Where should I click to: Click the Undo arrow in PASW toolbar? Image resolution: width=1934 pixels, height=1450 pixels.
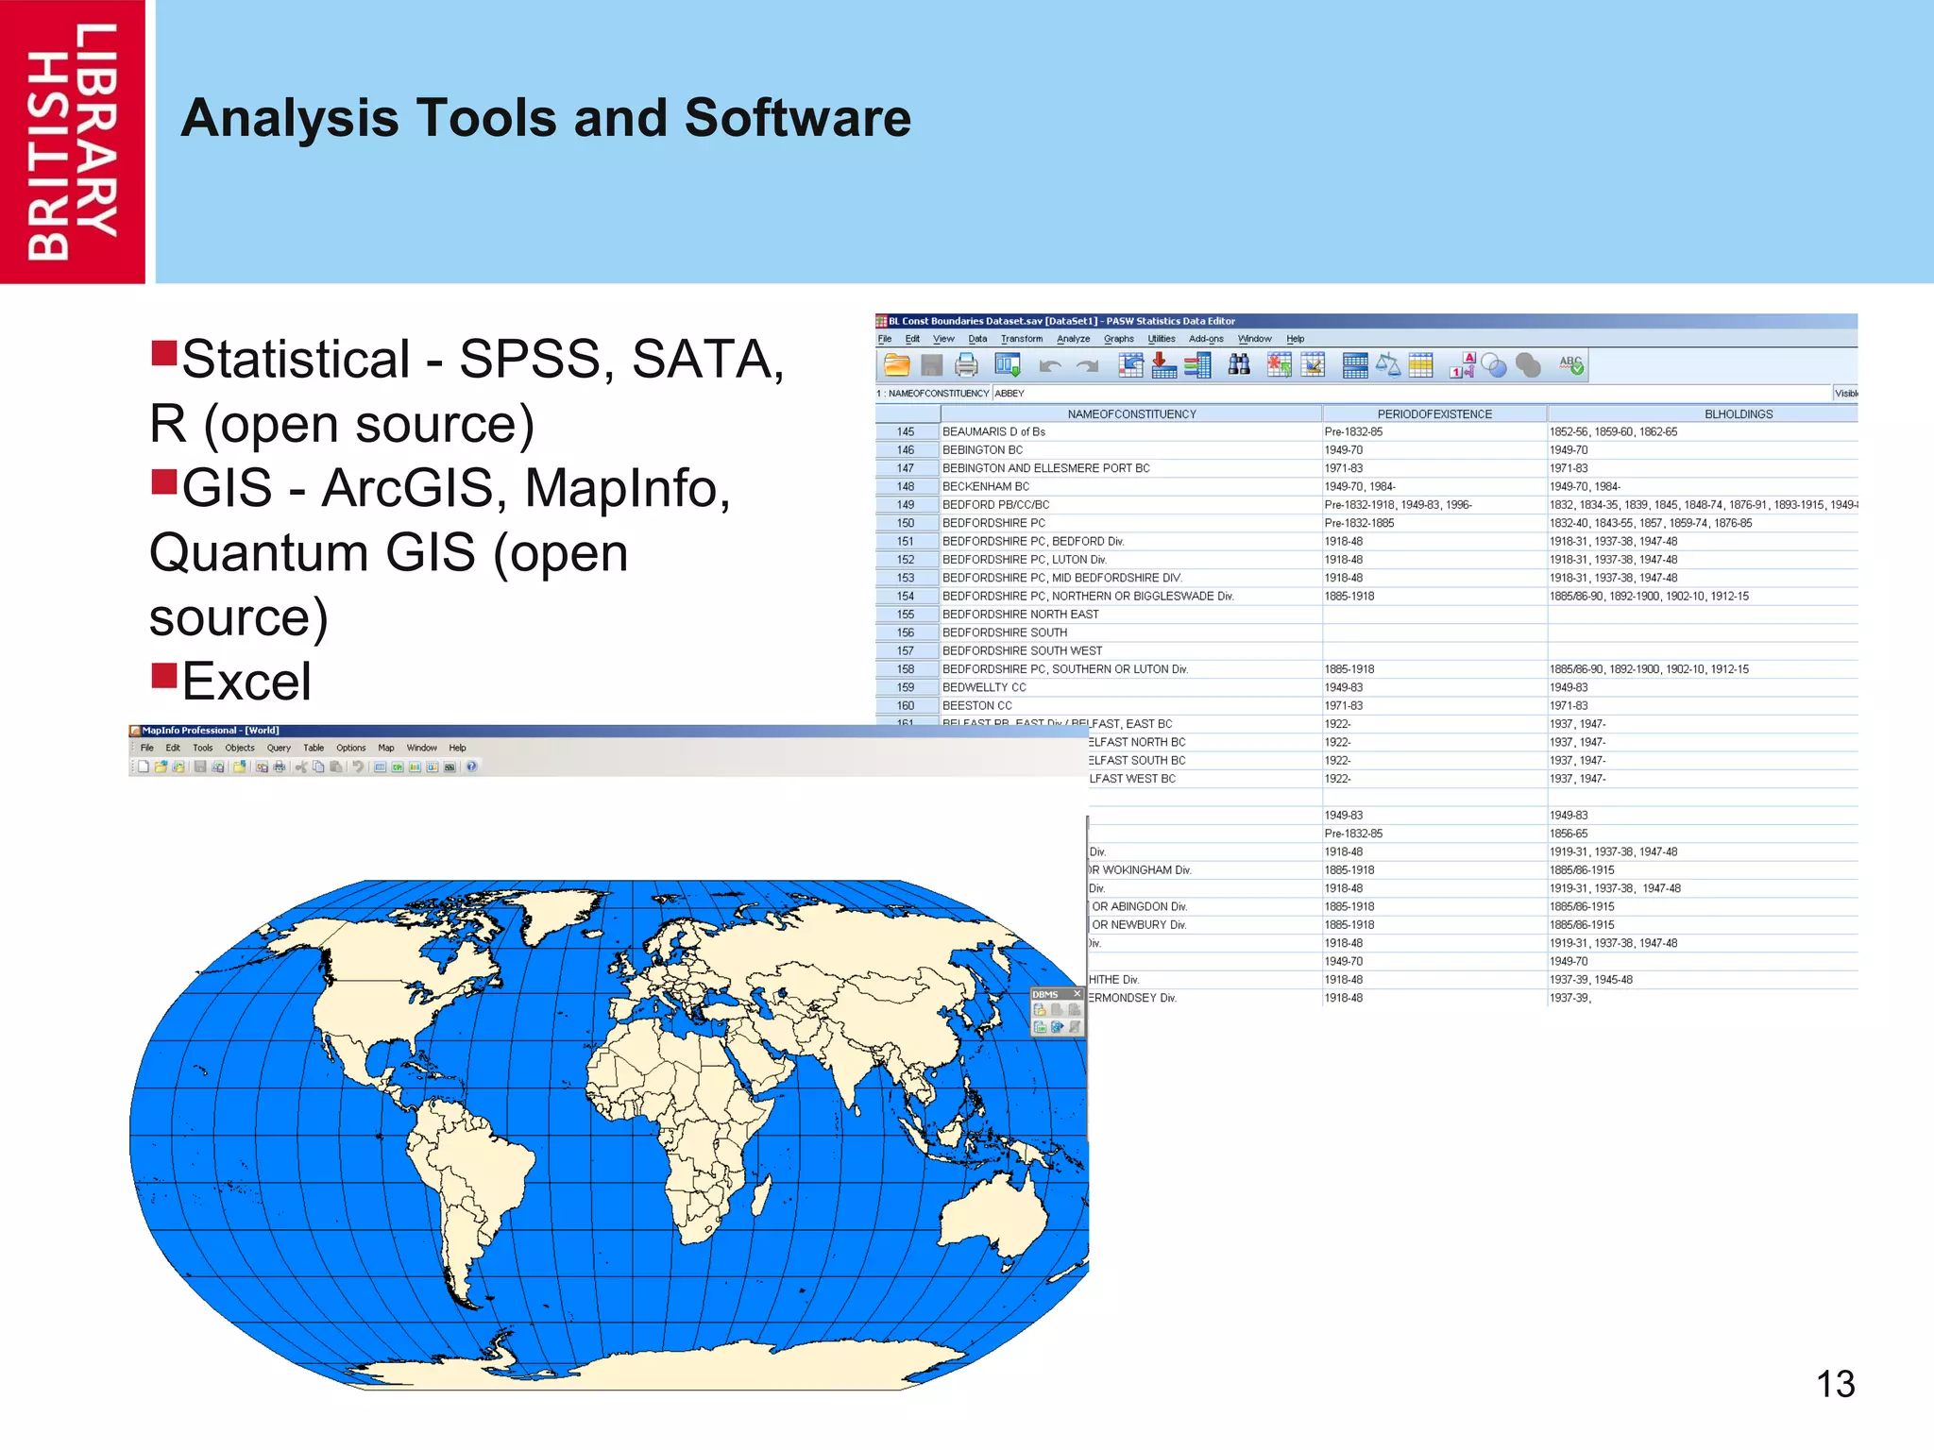tap(1050, 366)
